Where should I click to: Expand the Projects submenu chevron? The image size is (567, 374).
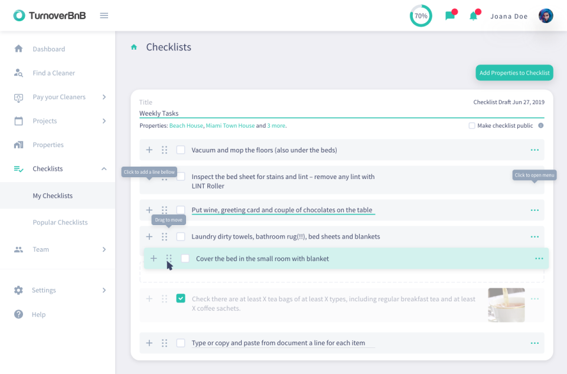[x=104, y=121]
